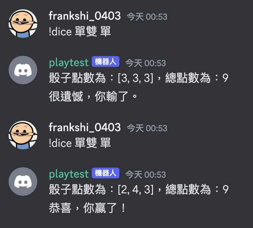Image resolution: width=253 pixels, height=228 pixels.
Task: Click second playtest bot username
Action: [x=69, y=174]
